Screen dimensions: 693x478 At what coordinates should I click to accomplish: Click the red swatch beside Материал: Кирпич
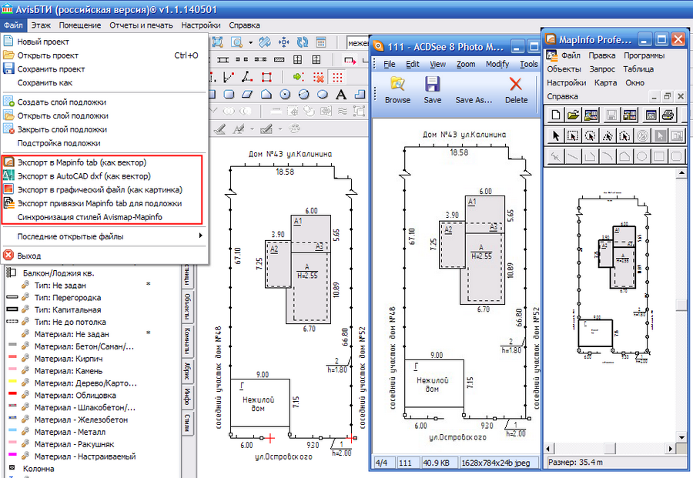tap(12, 357)
